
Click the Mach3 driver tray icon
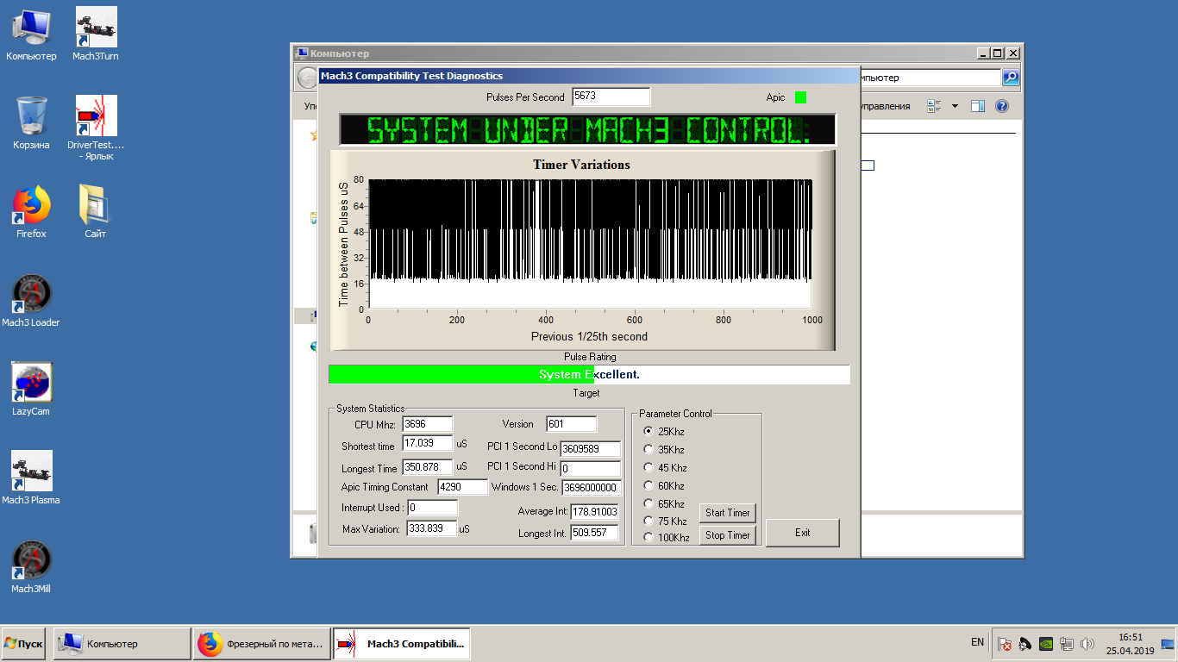click(x=1025, y=643)
